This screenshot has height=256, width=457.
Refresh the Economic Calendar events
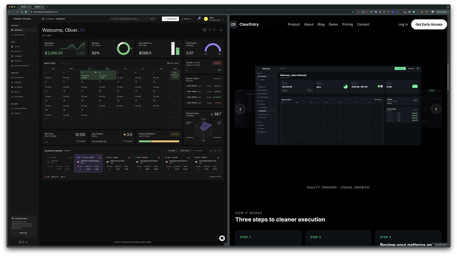click(x=211, y=151)
